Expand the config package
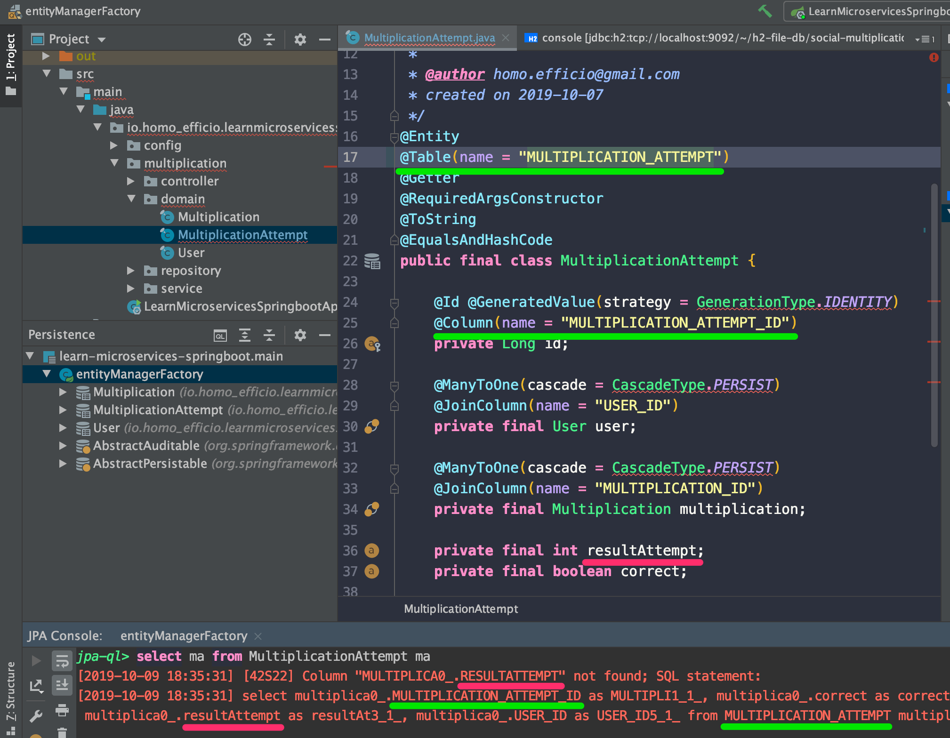950x738 pixels. click(114, 145)
